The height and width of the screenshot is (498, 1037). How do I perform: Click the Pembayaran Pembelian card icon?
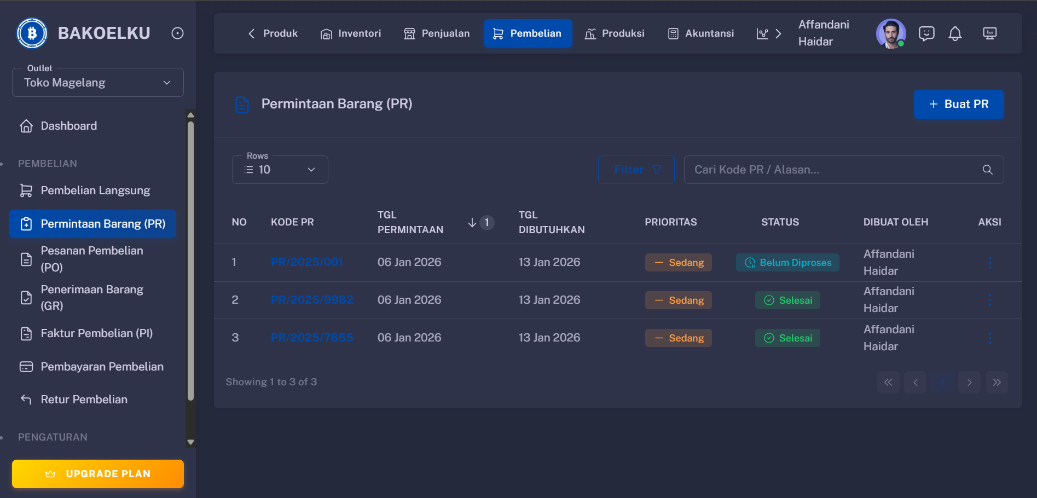tap(26, 367)
